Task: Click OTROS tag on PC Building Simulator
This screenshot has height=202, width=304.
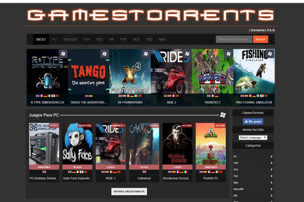Action: 54,126
